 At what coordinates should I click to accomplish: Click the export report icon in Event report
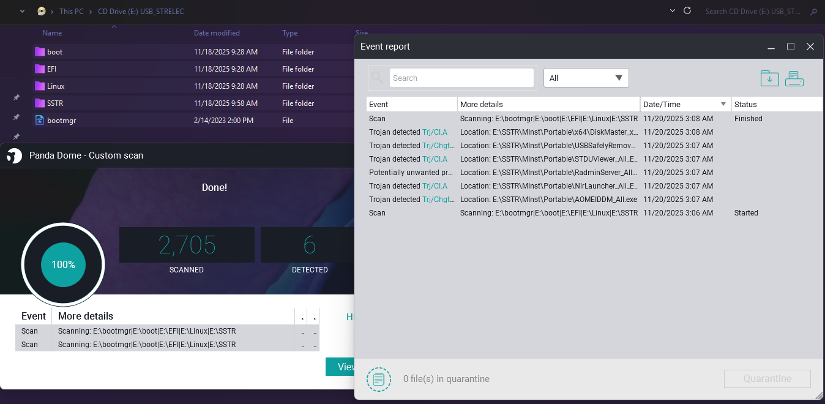tap(770, 78)
